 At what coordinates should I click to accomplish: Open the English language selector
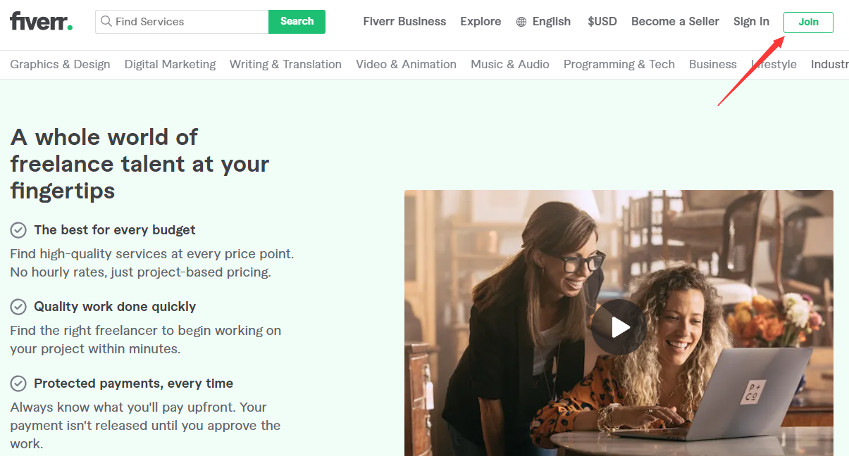(x=551, y=22)
